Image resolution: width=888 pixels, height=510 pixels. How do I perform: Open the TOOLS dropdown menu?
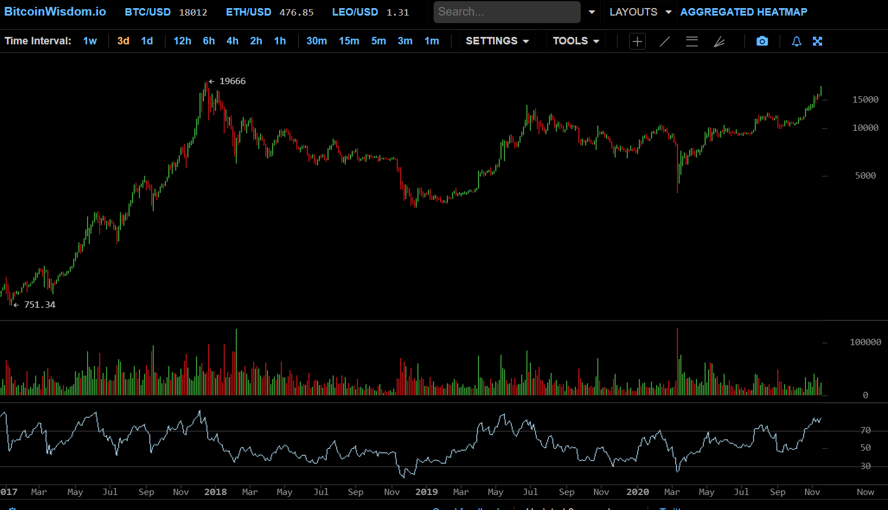pyautogui.click(x=576, y=41)
